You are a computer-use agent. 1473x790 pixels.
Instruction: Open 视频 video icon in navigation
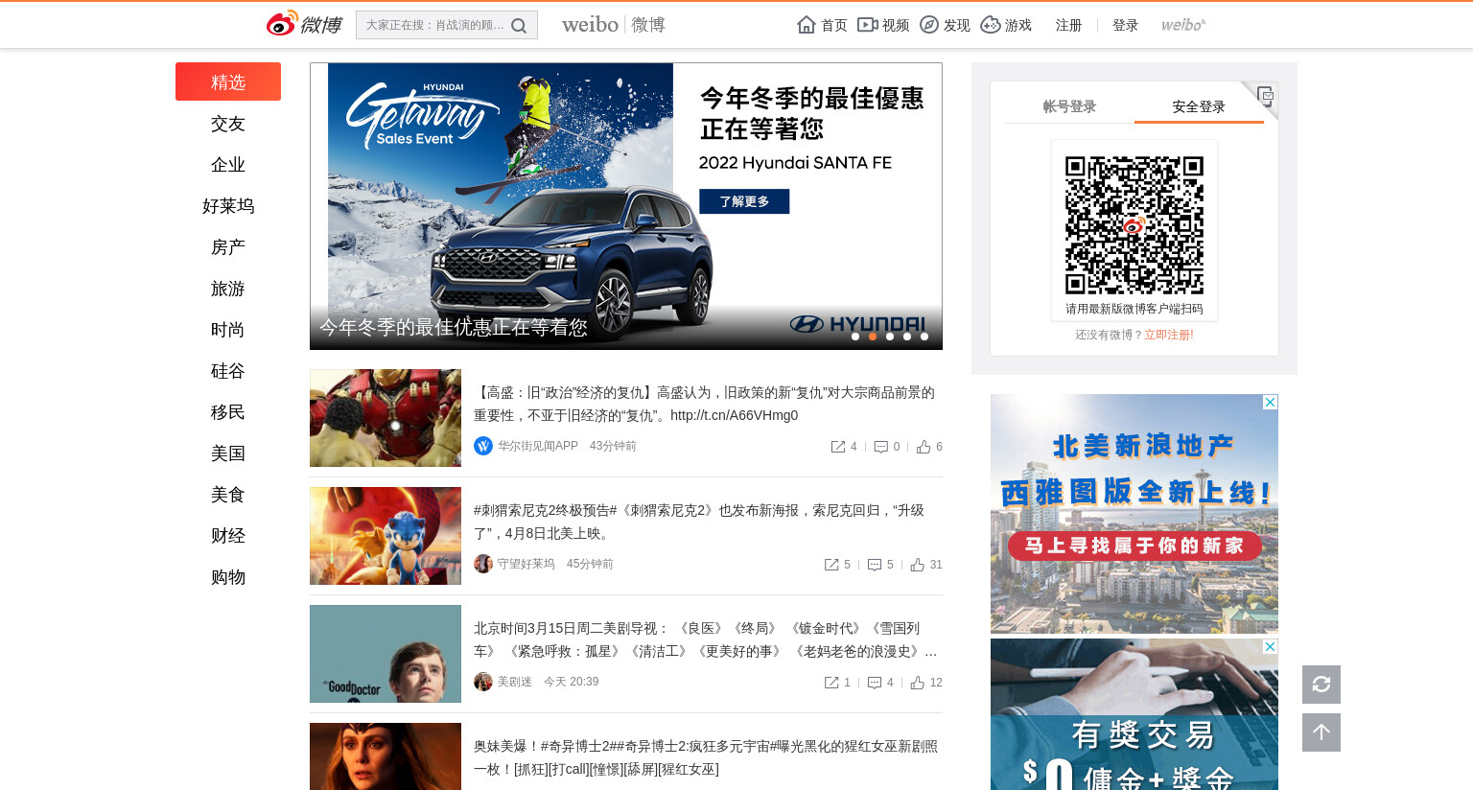click(867, 25)
